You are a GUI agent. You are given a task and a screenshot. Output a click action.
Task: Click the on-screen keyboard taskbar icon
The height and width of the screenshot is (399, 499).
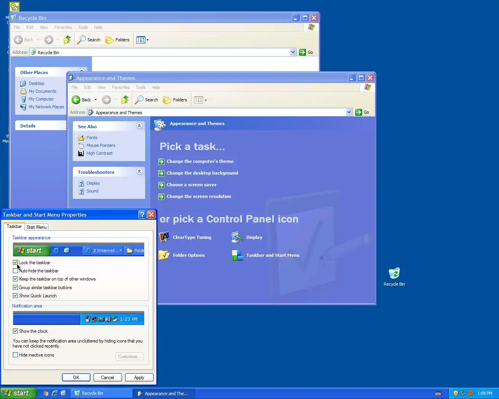438,393
